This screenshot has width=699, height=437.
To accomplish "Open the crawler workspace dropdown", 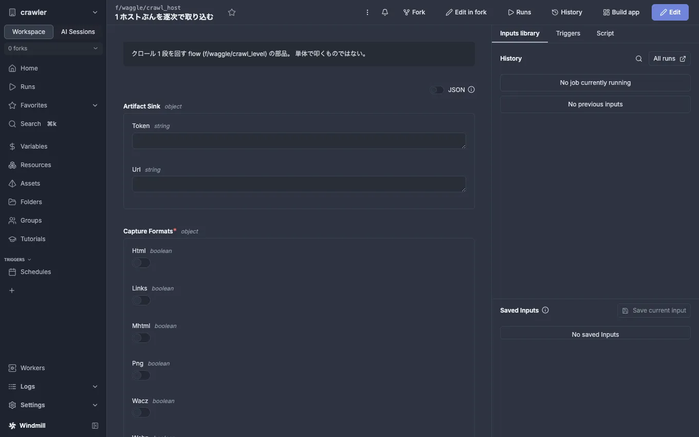I will coord(53,12).
